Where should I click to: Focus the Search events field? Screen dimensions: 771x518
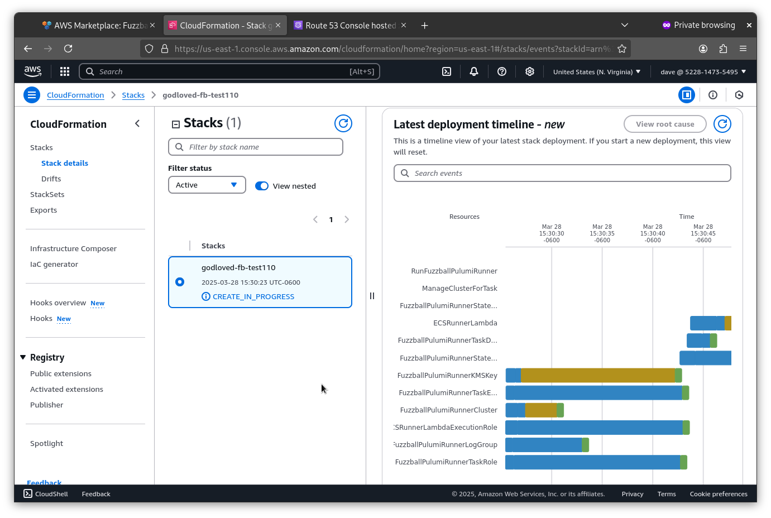(x=562, y=173)
